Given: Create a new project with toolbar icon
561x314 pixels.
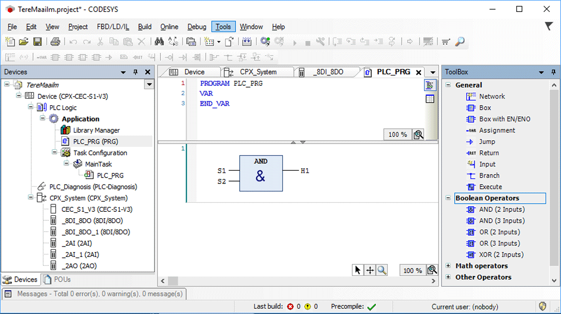Looking at the screenshot, I should pos(10,42).
